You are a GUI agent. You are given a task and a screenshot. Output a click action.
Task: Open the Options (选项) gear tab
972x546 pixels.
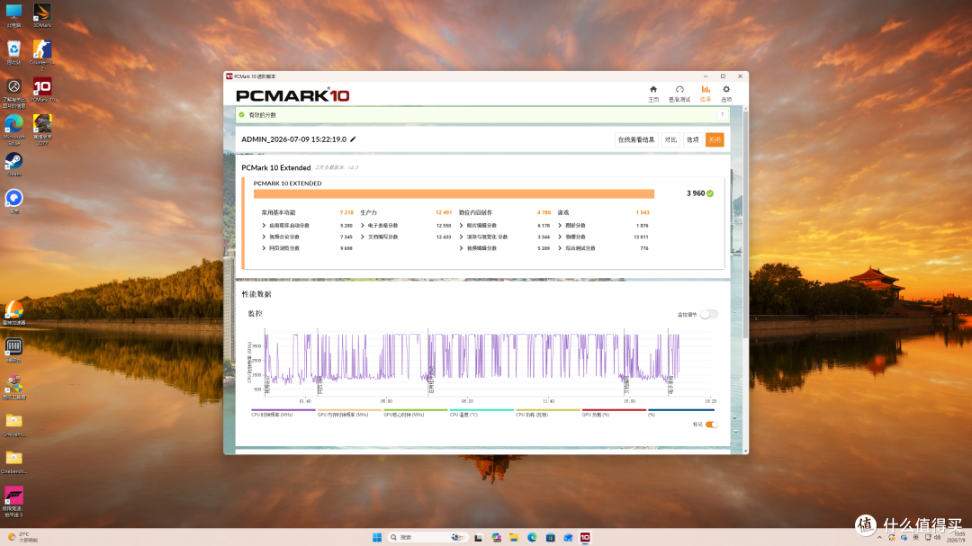[726, 94]
